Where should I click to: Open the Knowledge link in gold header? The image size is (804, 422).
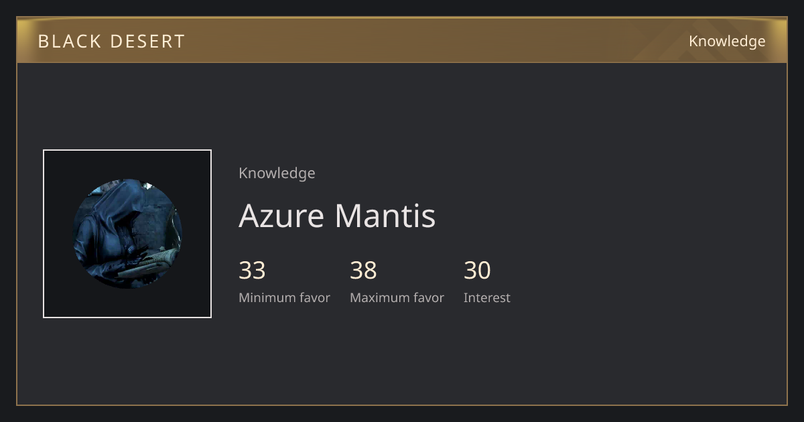(x=727, y=42)
